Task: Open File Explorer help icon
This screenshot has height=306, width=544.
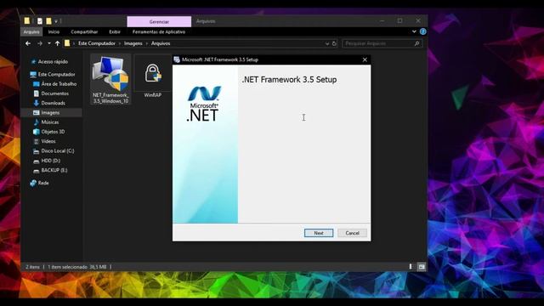Action: (x=422, y=31)
